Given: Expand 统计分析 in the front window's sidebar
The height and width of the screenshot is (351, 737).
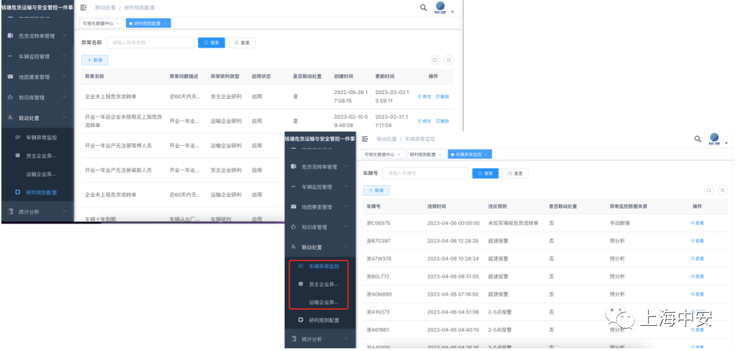Looking at the screenshot, I should (x=319, y=339).
